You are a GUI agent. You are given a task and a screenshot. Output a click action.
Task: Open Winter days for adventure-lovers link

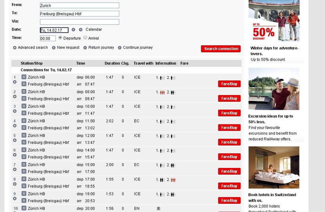click(274, 51)
